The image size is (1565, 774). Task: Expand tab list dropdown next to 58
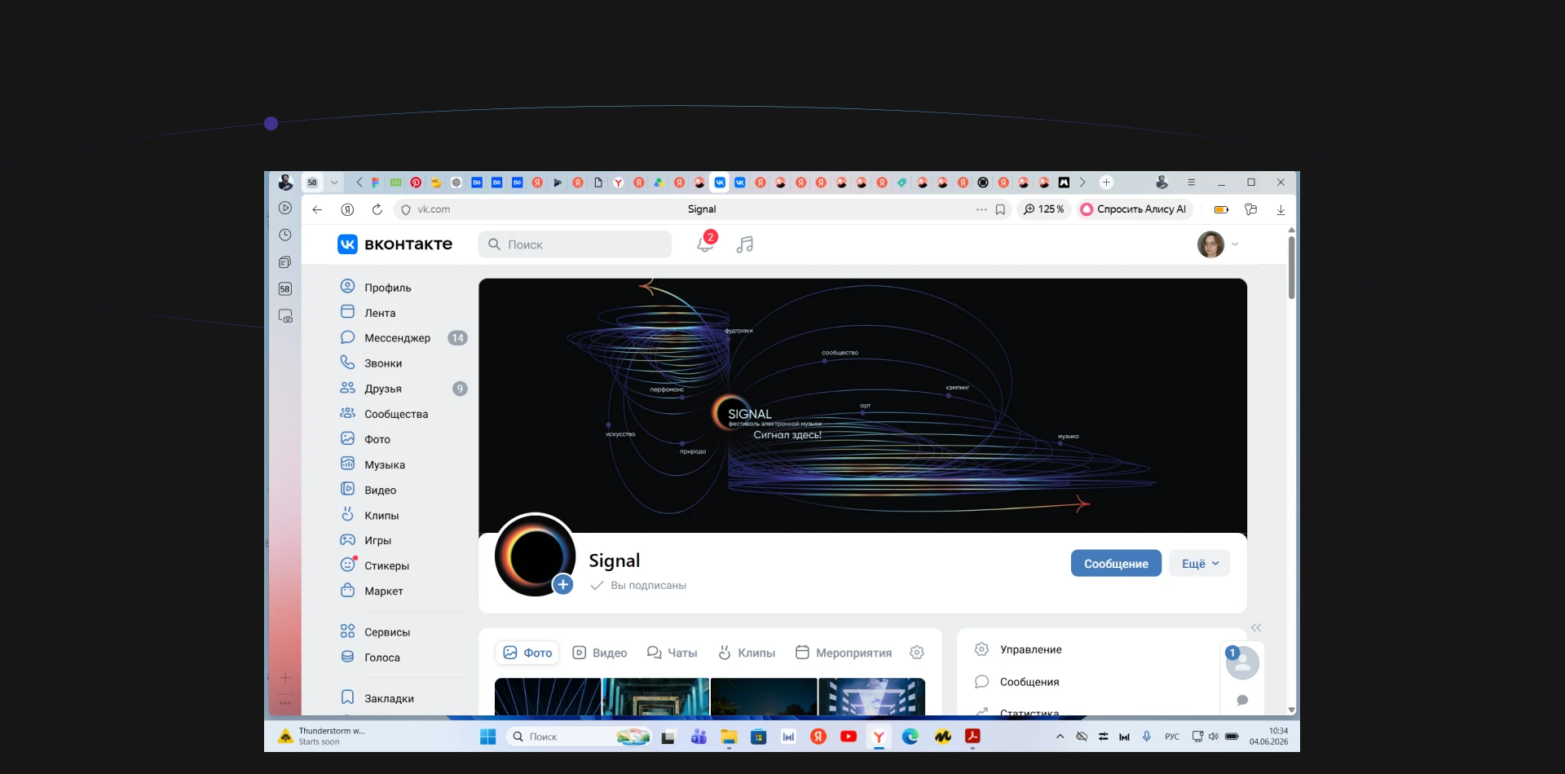click(334, 183)
